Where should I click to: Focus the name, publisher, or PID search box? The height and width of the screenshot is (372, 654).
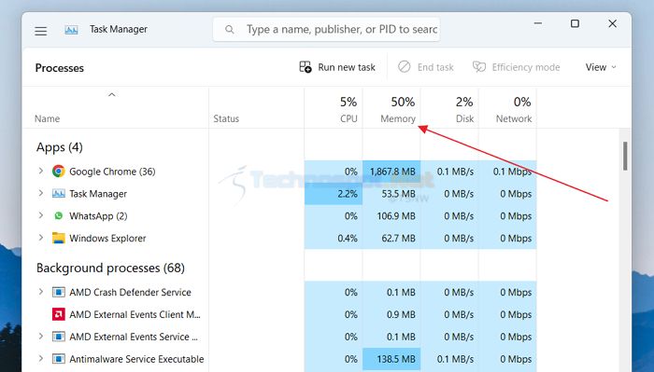click(326, 30)
